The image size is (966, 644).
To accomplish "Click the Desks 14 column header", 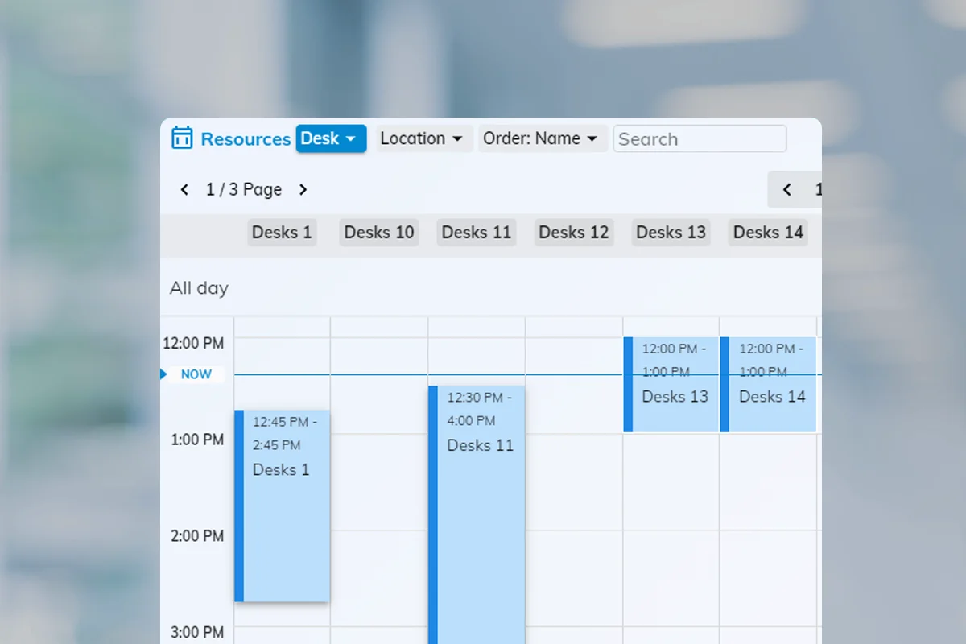I will 768,233.
